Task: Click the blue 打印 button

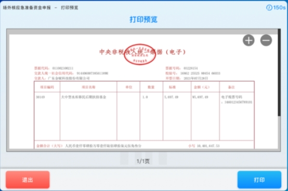Action: point(259,180)
